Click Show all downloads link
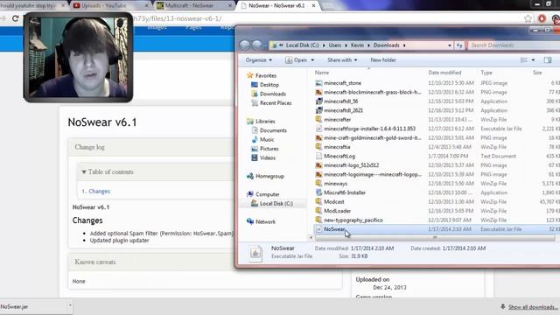Viewport: 560px width, 315px height. point(533,307)
